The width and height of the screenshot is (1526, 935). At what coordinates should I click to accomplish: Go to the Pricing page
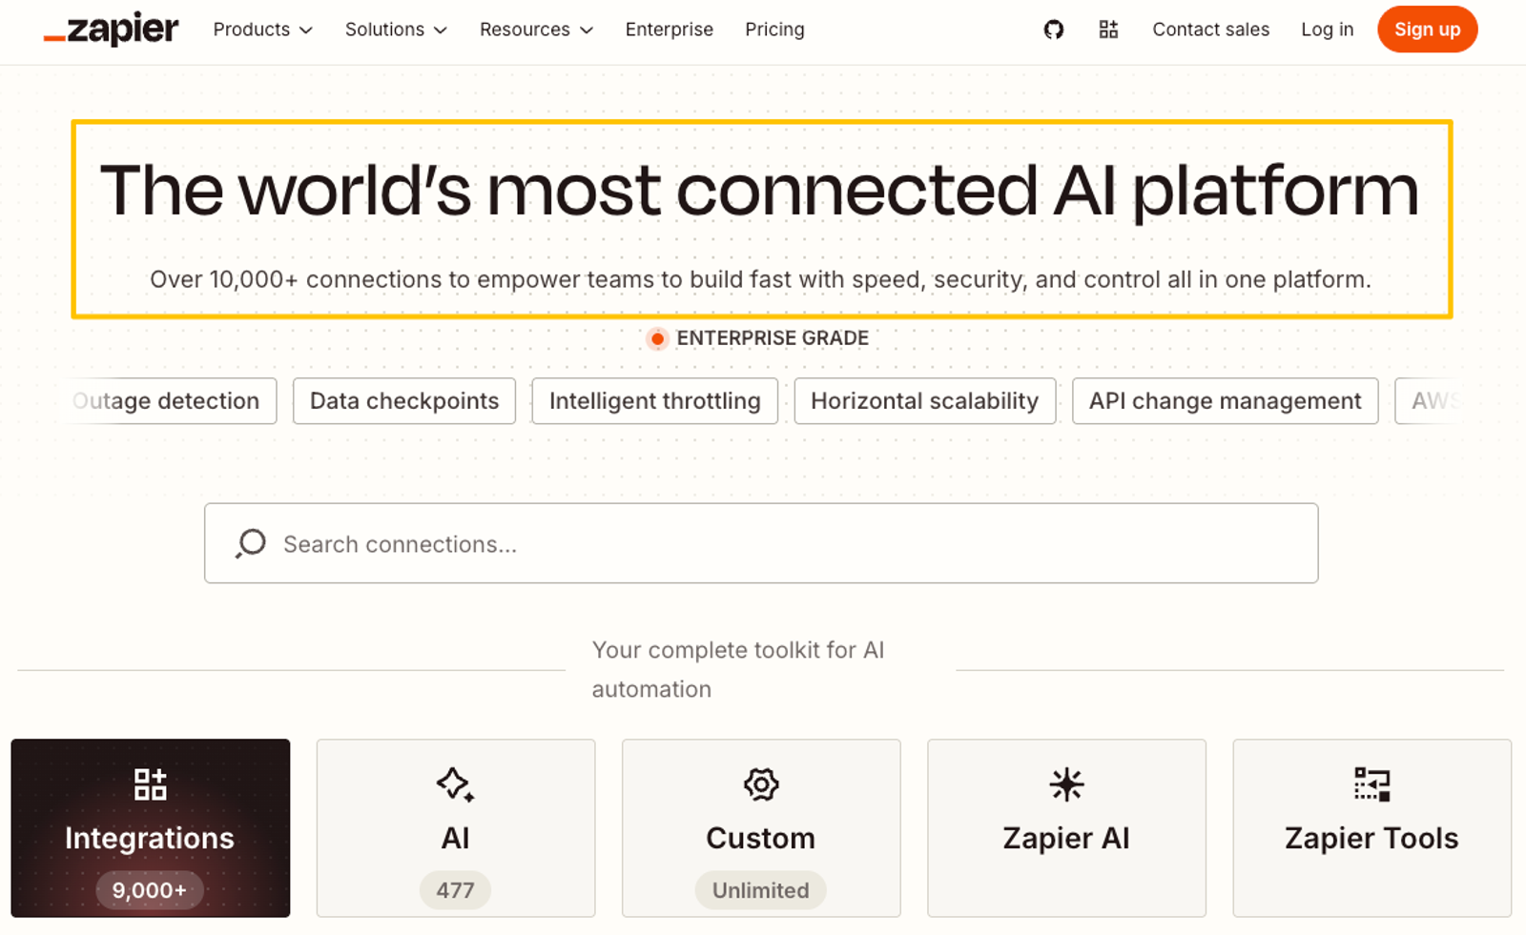tap(774, 30)
